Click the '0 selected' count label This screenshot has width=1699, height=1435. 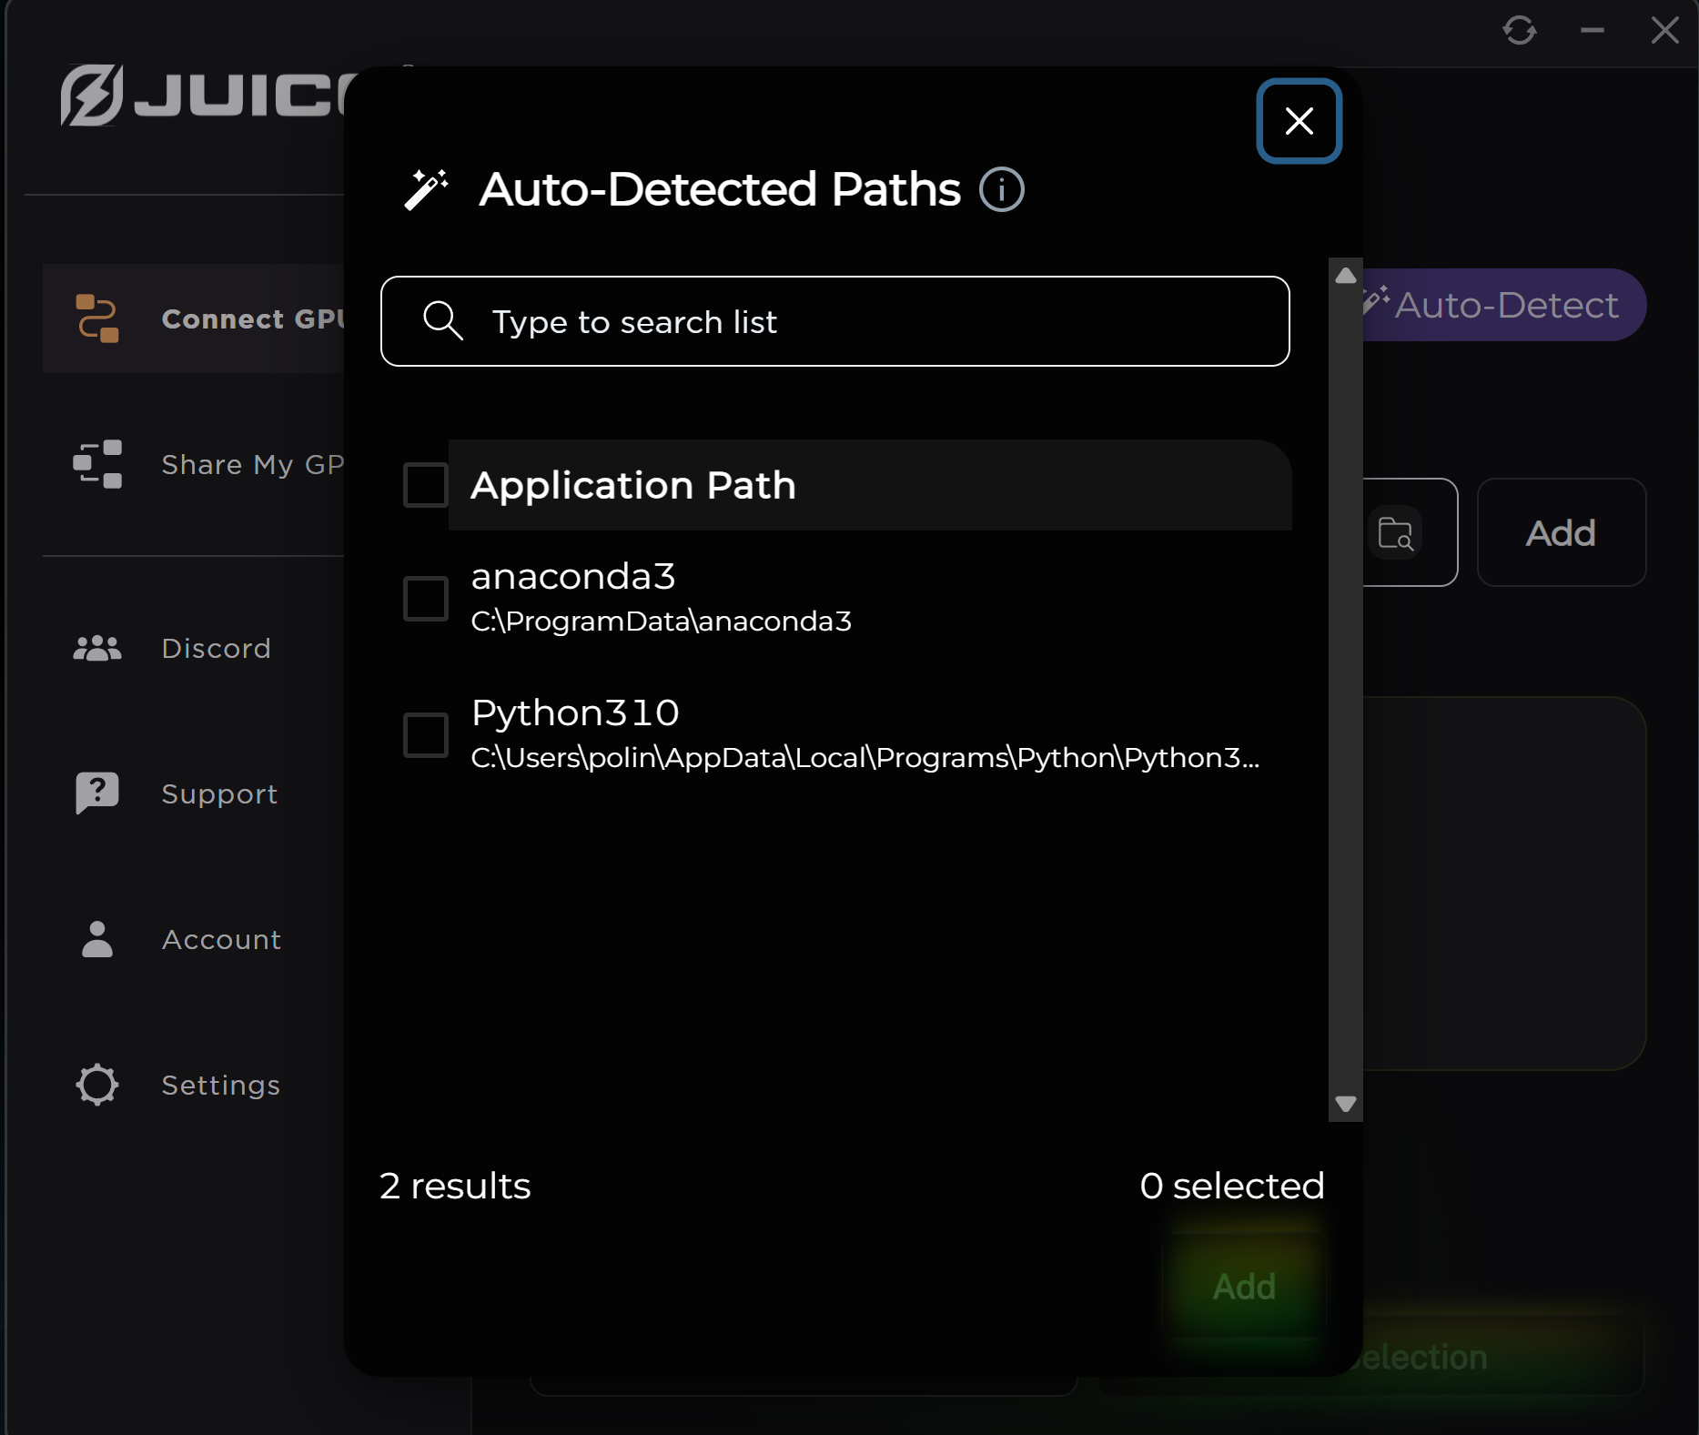(1232, 1186)
